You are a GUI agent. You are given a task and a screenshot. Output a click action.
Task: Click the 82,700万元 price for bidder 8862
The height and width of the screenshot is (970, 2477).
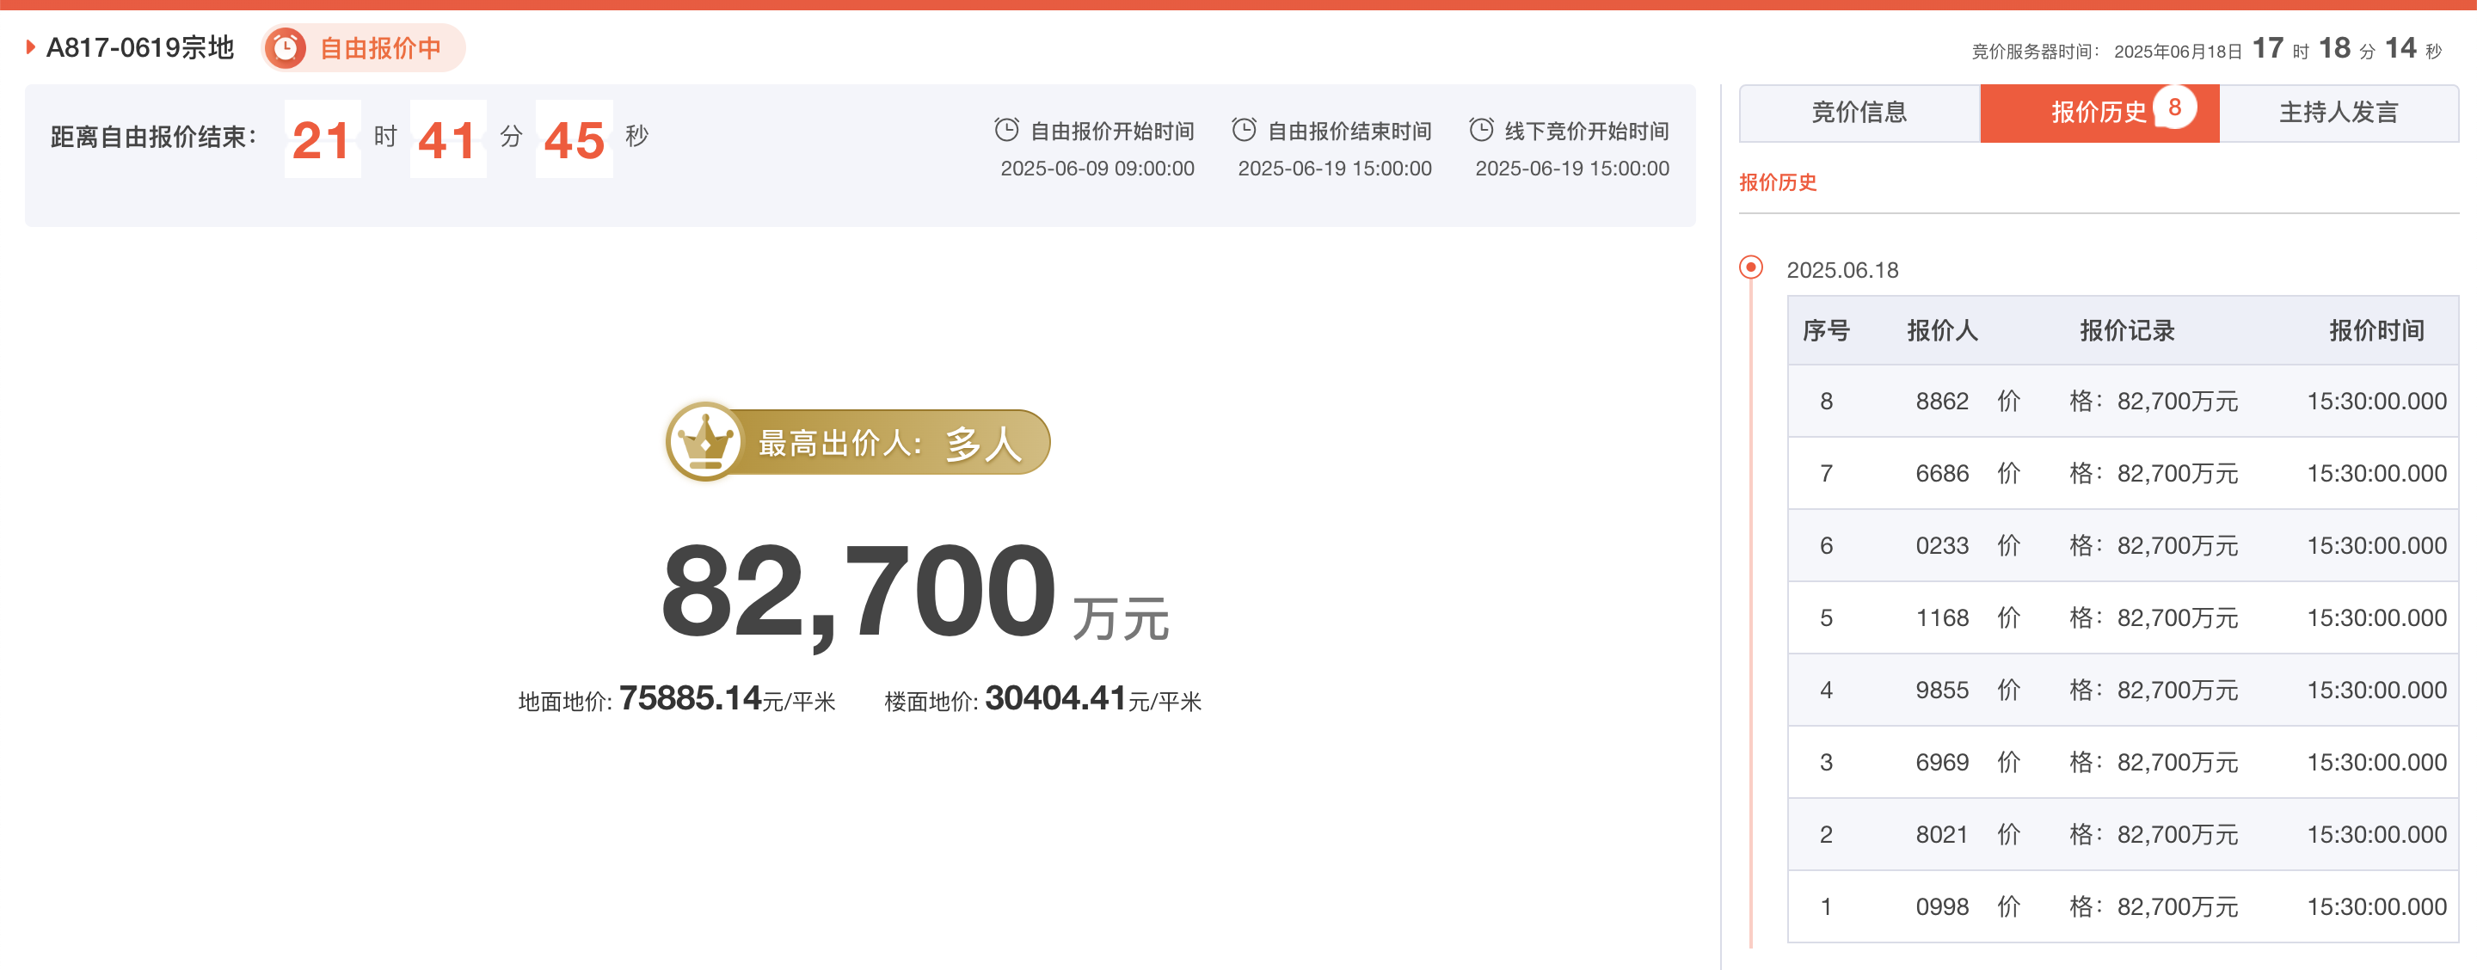[x=2177, y=401]
